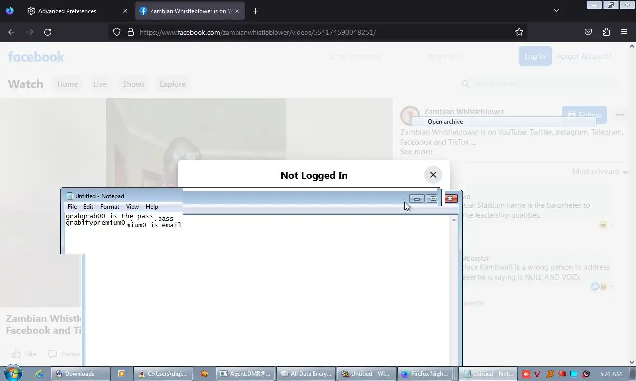Open the three-dot more options icon
Image resolution: width=636 pixels, height=381 pixels.
point(620,115)
